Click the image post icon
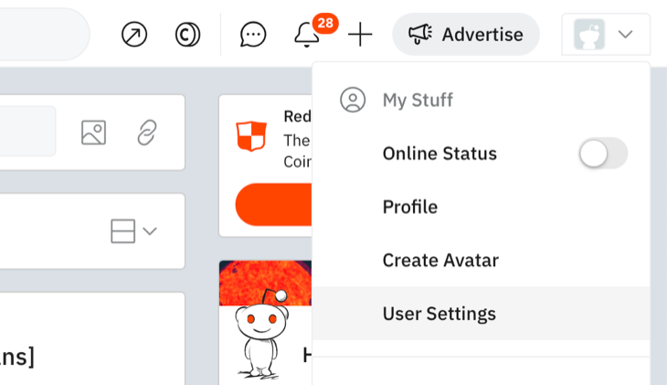The height and width of the screenshot is (385, 667). (93, 133)
